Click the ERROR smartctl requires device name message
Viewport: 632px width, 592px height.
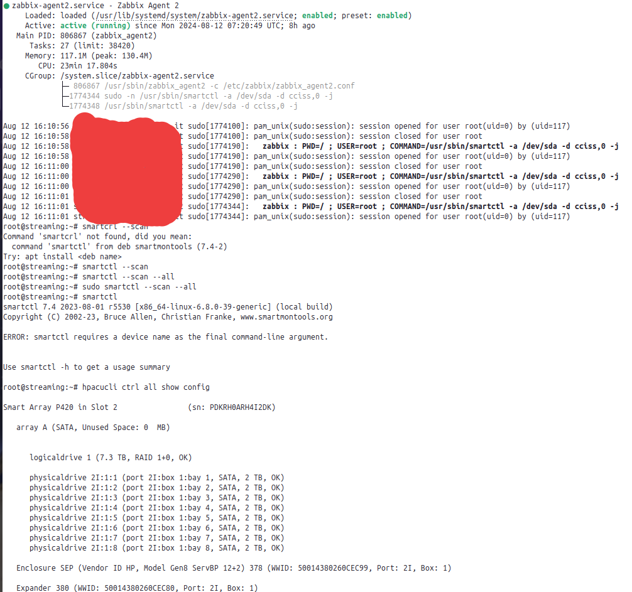tap(166, 337)
